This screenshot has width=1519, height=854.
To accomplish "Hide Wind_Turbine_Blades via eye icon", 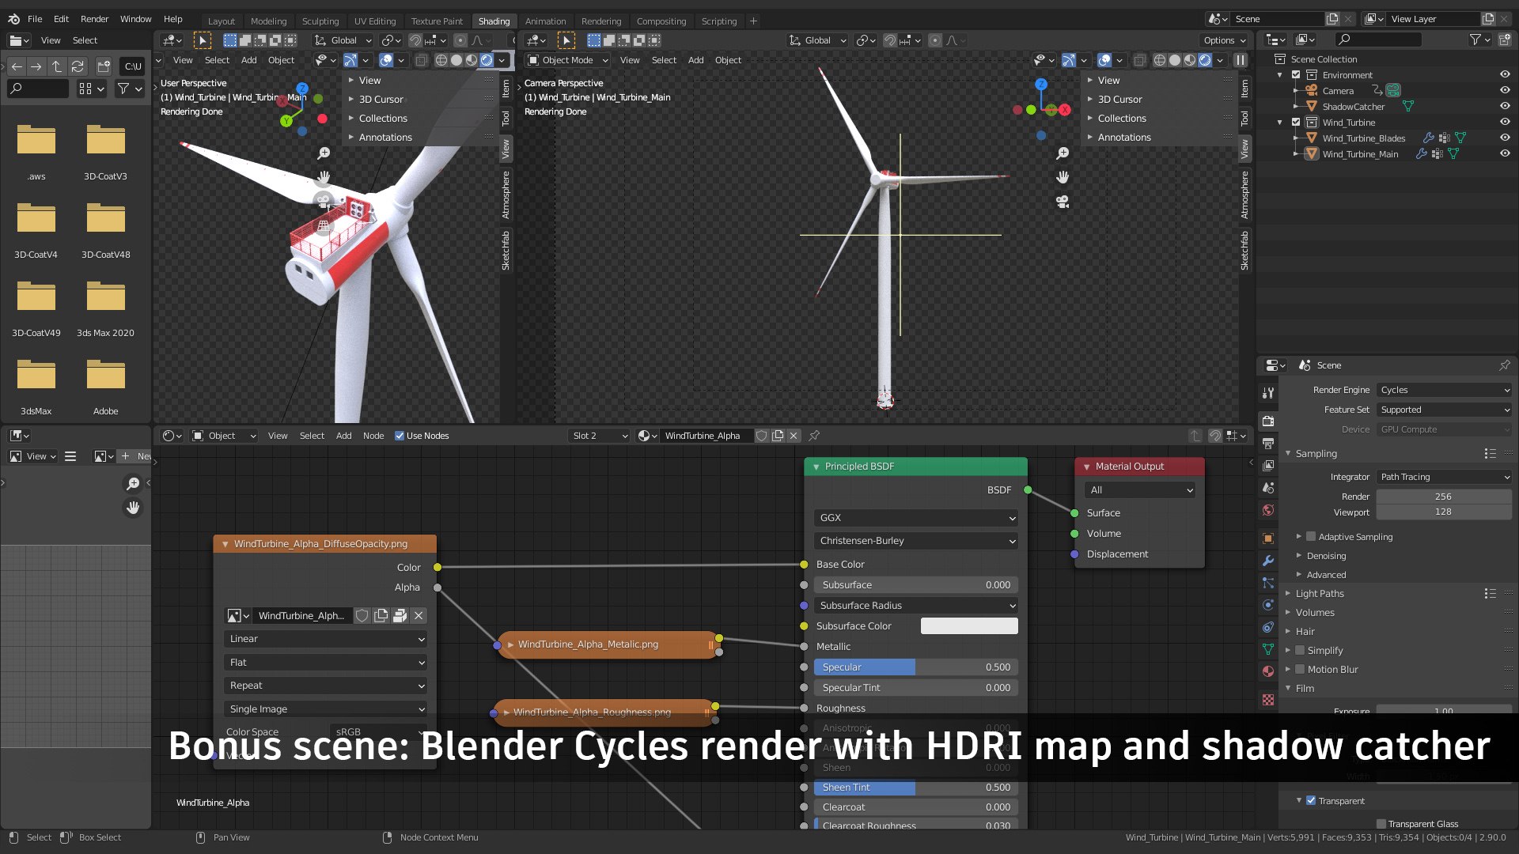I will tap(1505, 138).
